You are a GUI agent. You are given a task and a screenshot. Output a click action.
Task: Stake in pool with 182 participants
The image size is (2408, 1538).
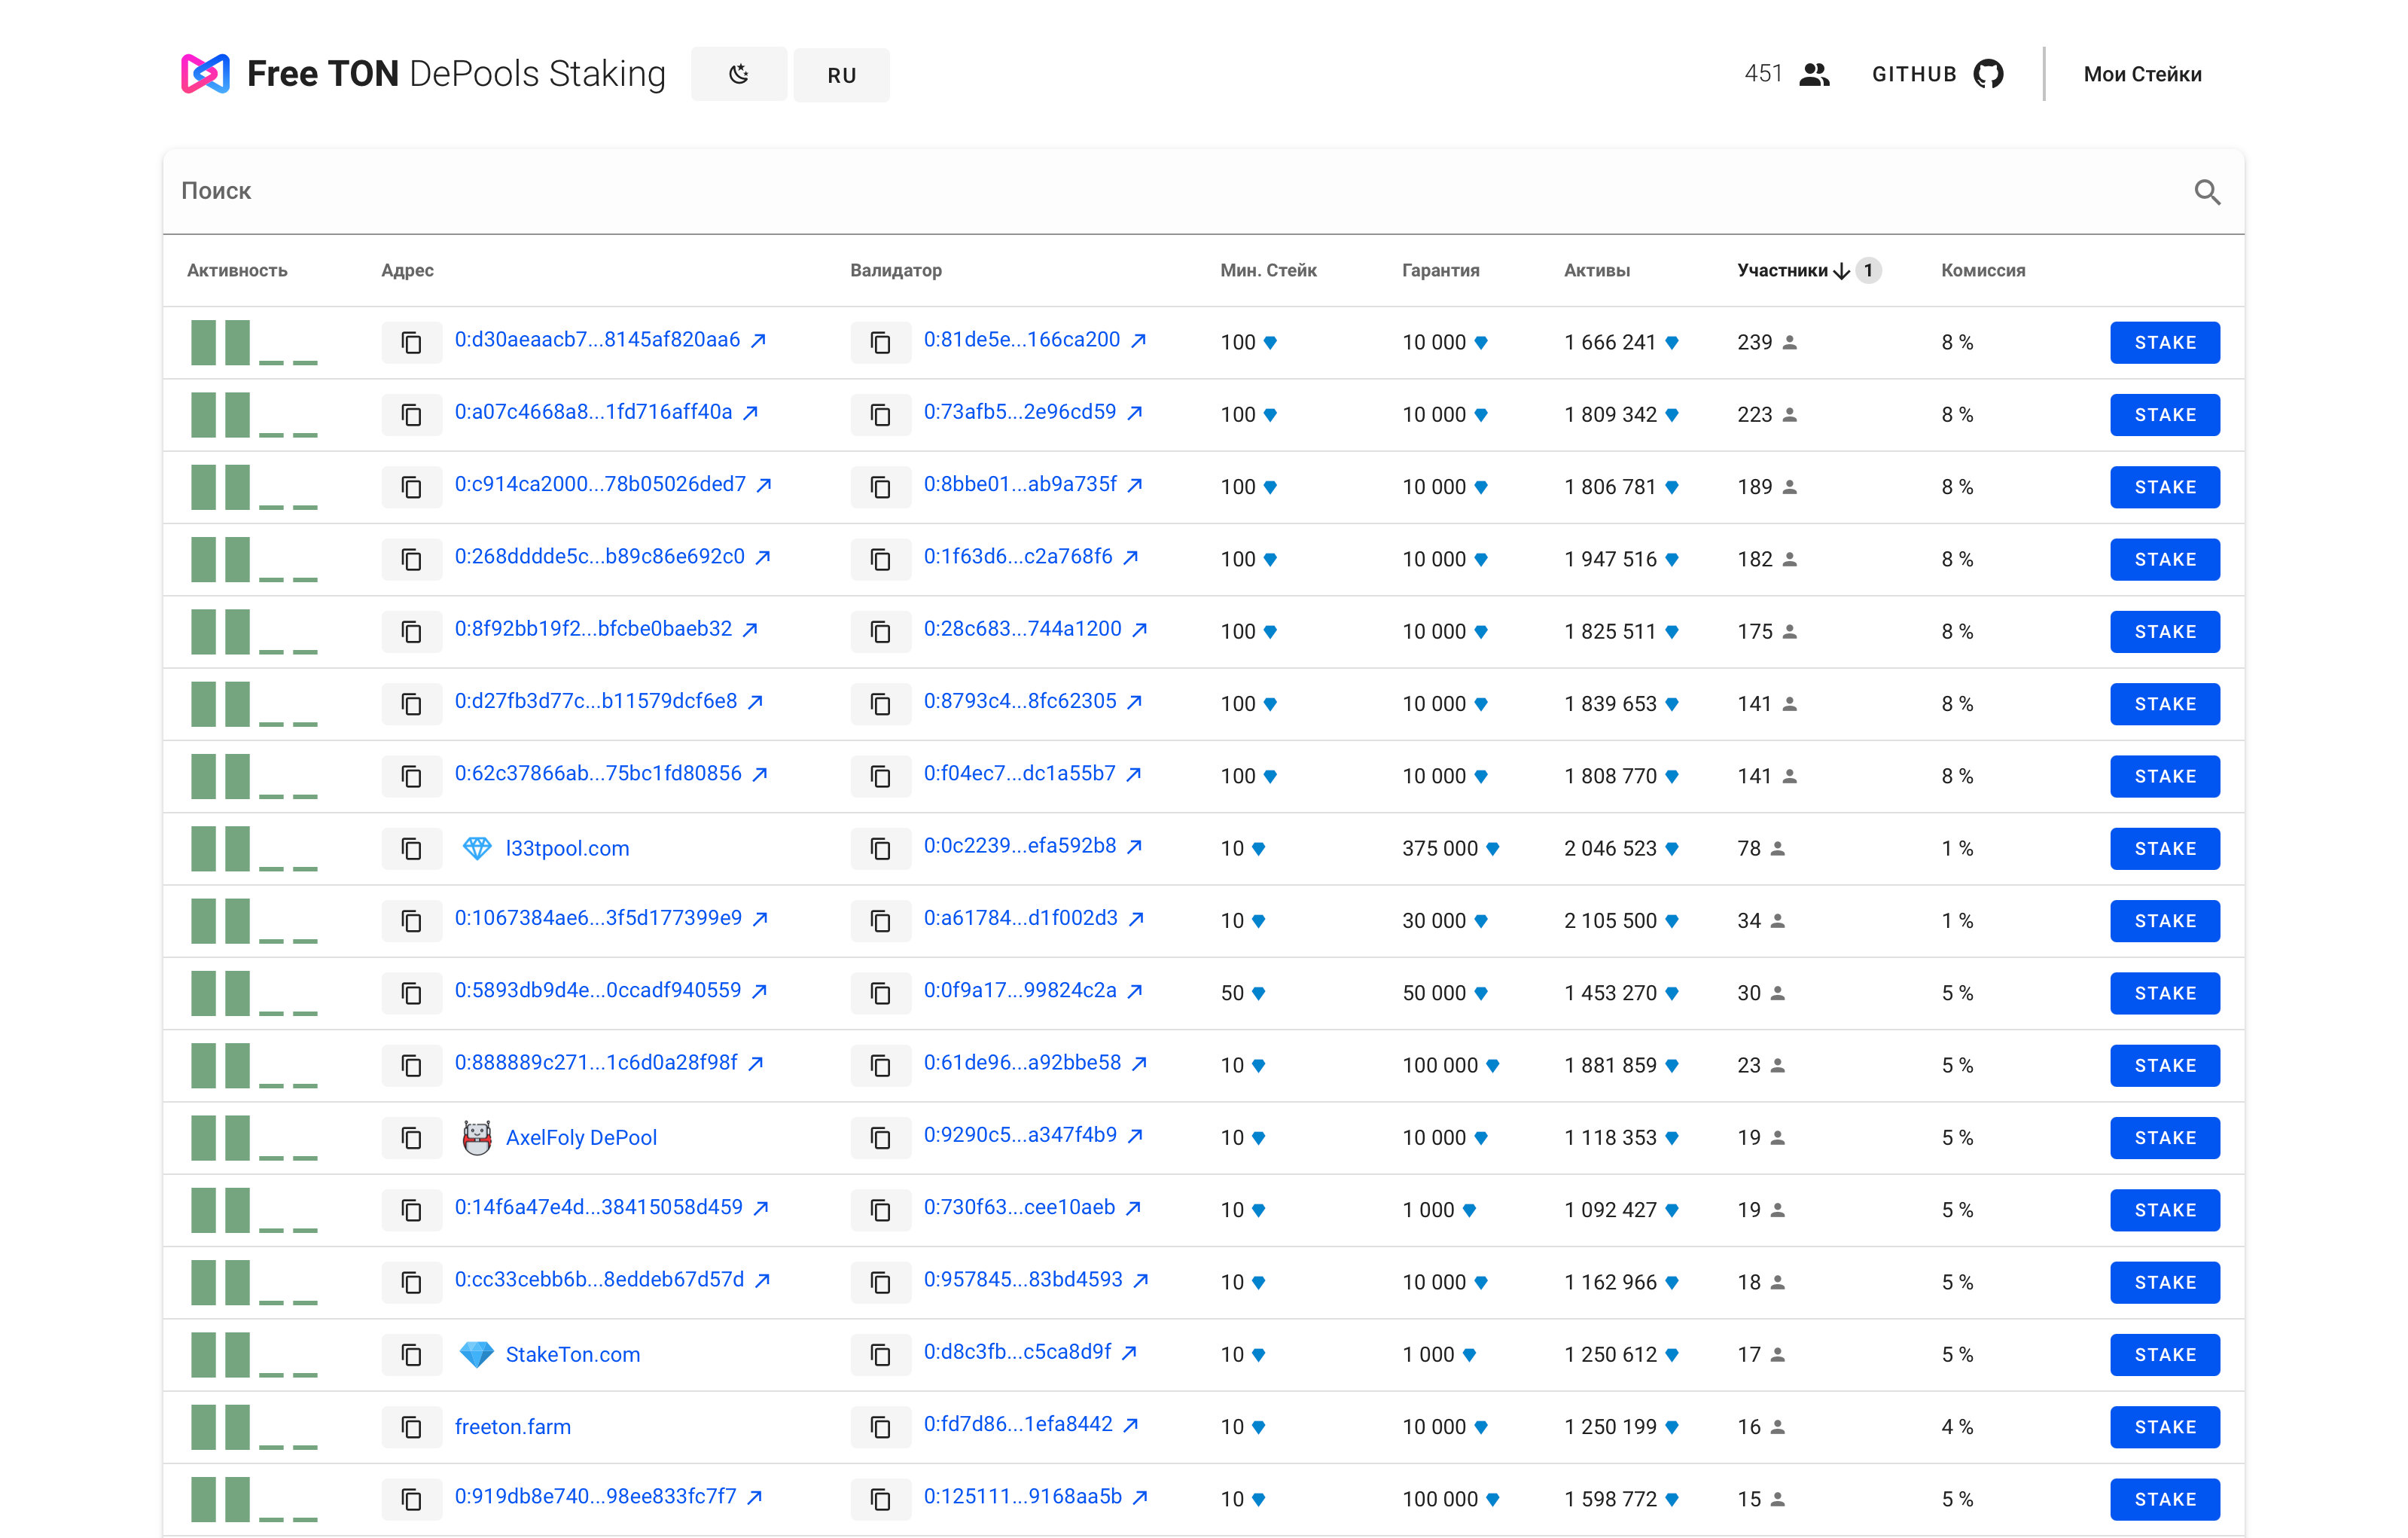tap(2164, 560)
